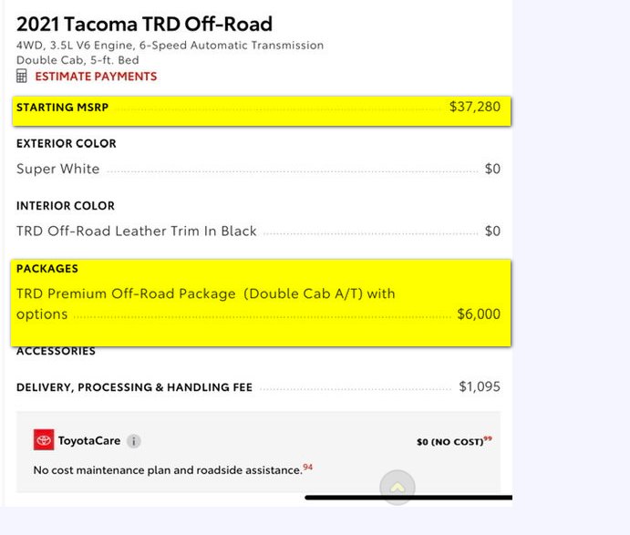This screenshot has height=535, width=630.
Task: Click the Interior Color heading
Action: coord(66,206)
